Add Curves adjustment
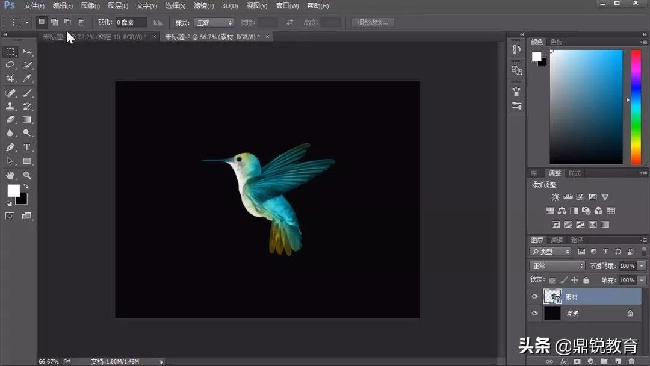Viewport: 650px width, 366px height. (x=580, y=197)
